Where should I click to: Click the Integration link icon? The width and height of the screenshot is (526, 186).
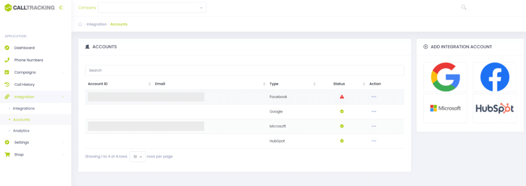click(x=7, y=97)
